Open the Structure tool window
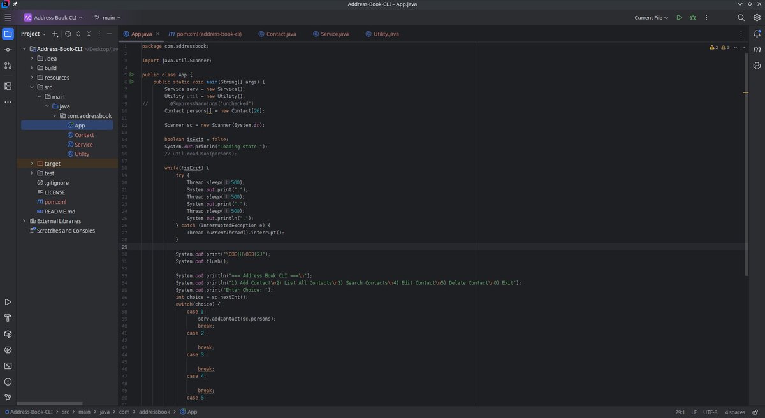Viewport: 765px width, 418px height. (x=8, y=85)
